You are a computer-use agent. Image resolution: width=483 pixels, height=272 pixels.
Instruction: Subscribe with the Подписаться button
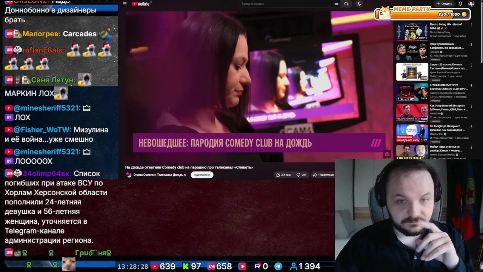point(202,175)
